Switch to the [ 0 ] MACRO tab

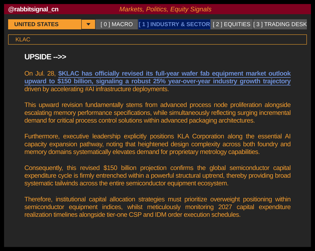point(117,24)
